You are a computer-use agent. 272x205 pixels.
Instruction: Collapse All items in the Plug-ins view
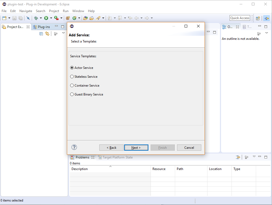tap(41, 33)
